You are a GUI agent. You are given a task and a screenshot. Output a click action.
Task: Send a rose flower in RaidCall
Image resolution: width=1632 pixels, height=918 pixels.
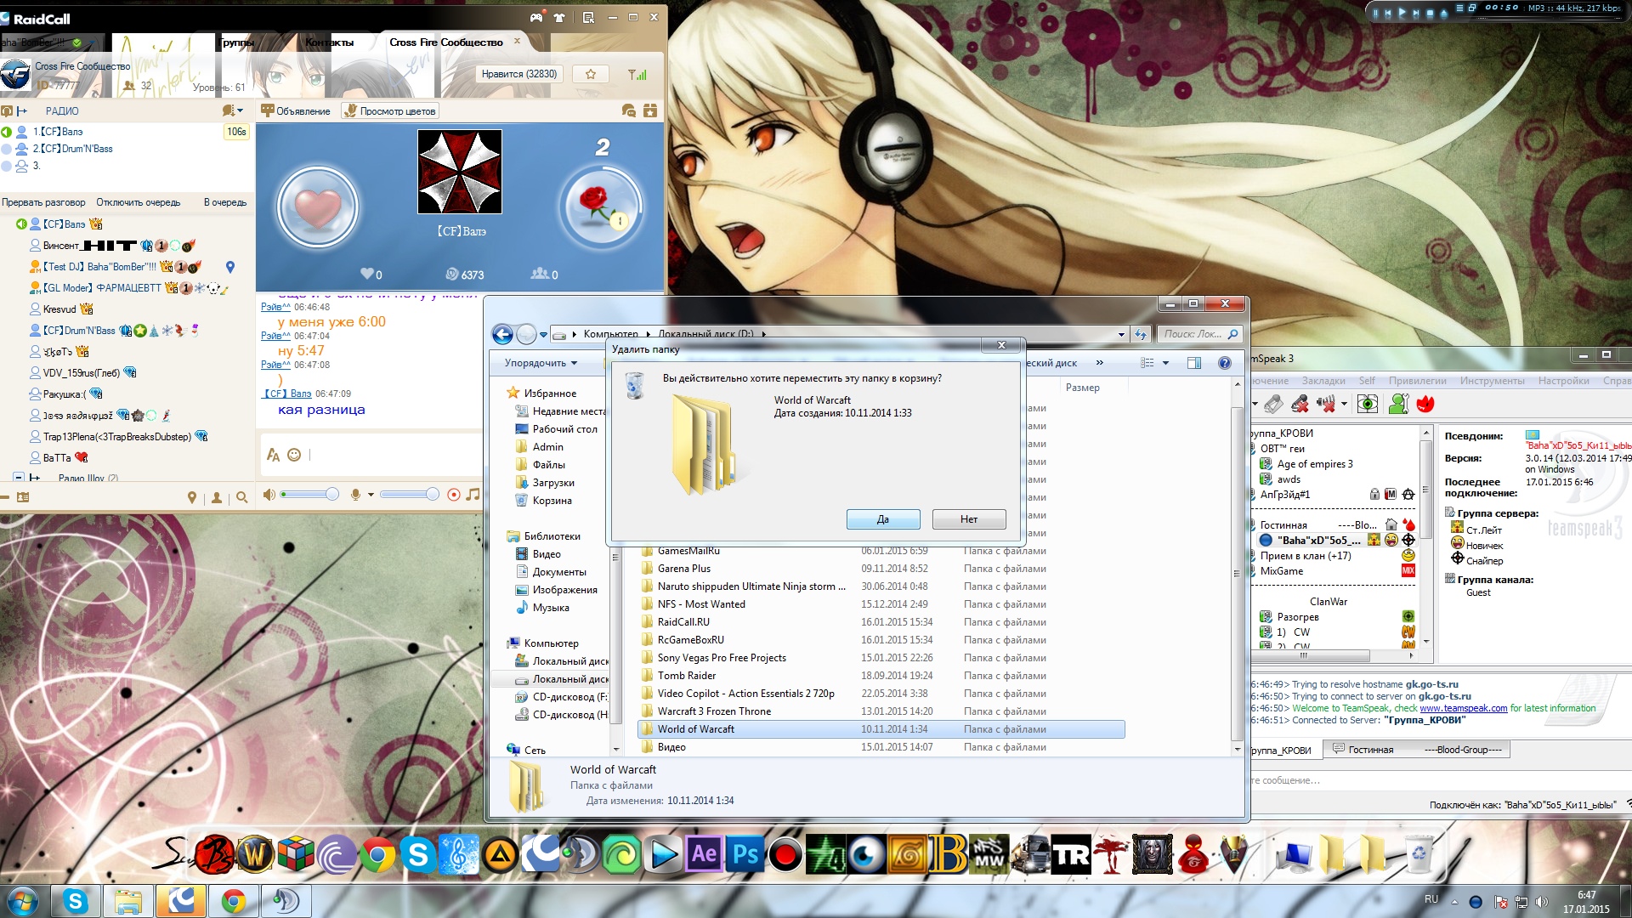pos(600,207)
